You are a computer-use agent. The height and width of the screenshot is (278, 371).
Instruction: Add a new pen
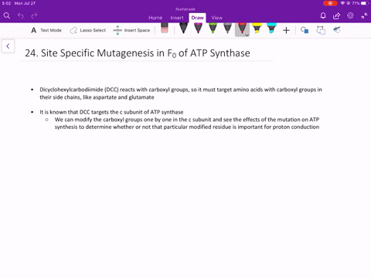click(286, 30)
